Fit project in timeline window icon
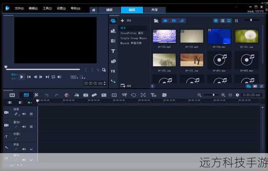The width and height of the screenshot is (268, 171). [230, 95]
